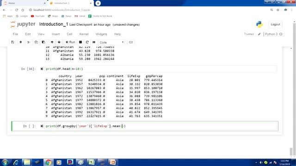This screenshot has height=166, width=296.
Task: Click the taskbar clock
Action: [x=285, y=162]
